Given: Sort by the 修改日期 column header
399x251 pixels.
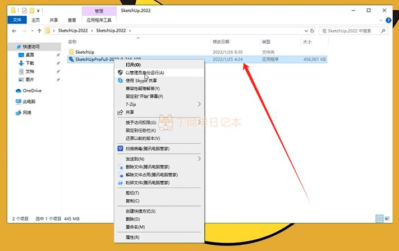Looking at the screenshot, I should click(x=221, y=42).
